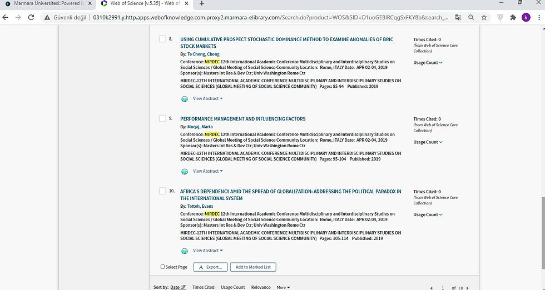The width and height of the screenshot is (545, 290).
Task: Click 'Pages: 95-104' text in result 9
Action: coord(333,159)
